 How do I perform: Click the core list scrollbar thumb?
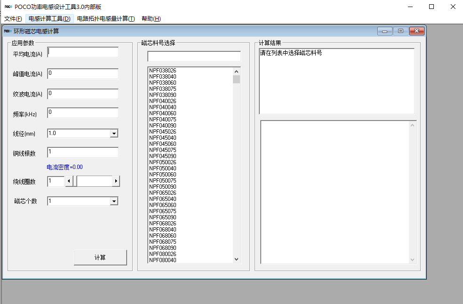pyautogui.click(x=236, y=79)
